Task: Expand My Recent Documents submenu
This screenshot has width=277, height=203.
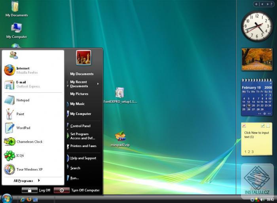Action: point(83,84)
